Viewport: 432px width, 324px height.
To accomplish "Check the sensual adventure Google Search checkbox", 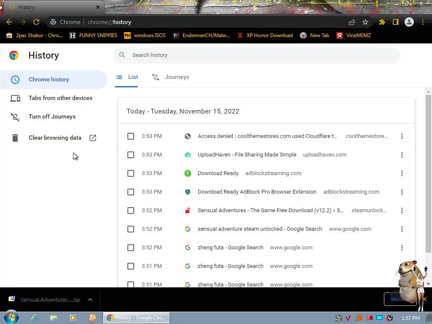I will point(131,229).
